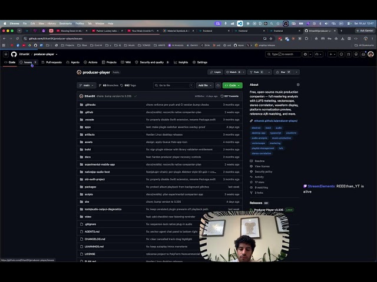The height and width of the screenshot is (282, 377).
Task: Toggle Watch on the repository
Action: pyautogui.click(x=233, y=72)
